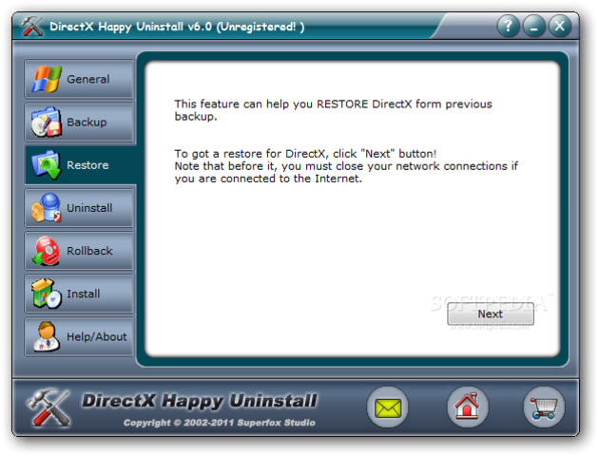Close the window with the X button
The height and width of the screenshot is (456, 599).
[560, 26]
